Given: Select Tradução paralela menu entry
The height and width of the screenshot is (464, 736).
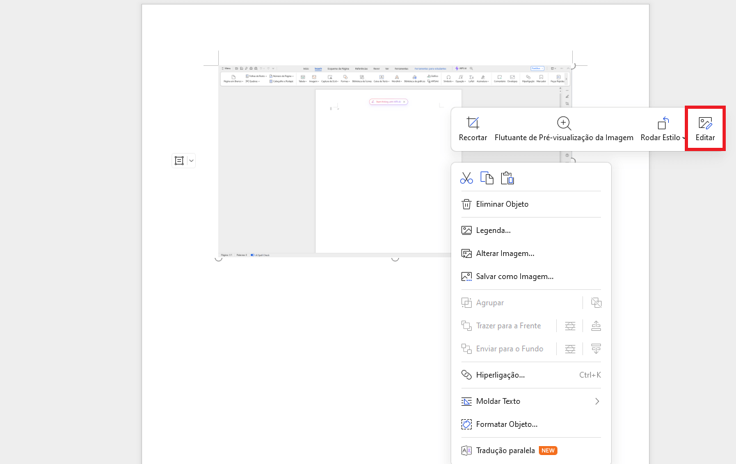Looking at the screenshot, I should 504,450.
